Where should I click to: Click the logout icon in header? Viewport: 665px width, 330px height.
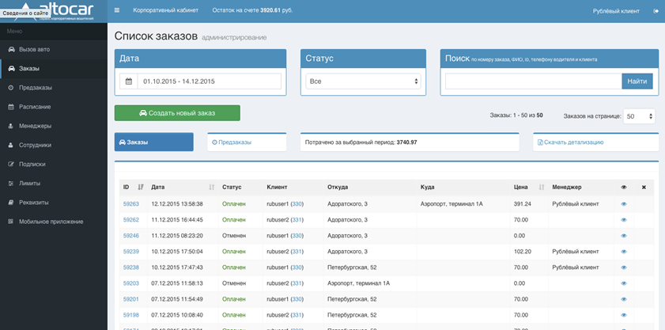[x=656, y=11]
